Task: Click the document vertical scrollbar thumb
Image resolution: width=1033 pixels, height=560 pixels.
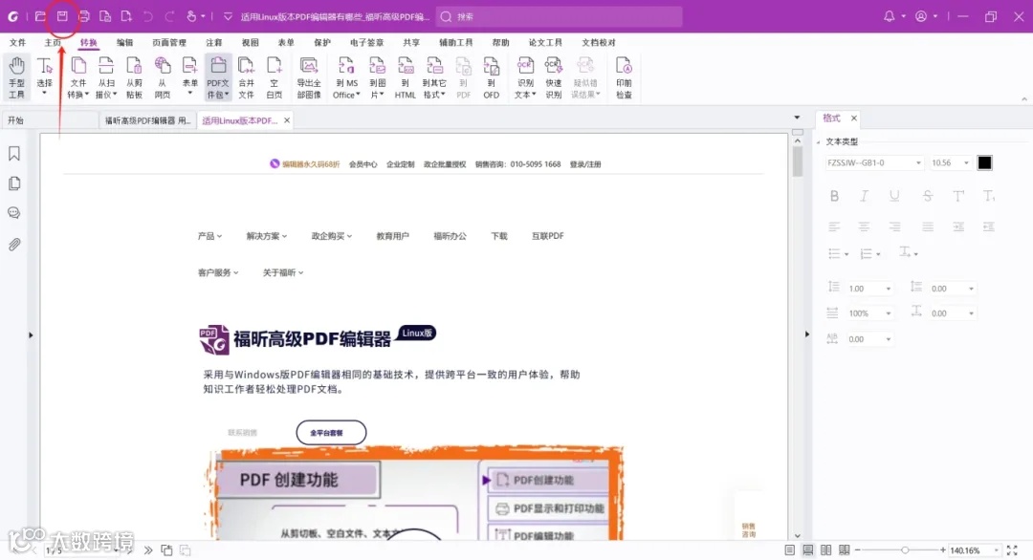Action: coord(797,162)
